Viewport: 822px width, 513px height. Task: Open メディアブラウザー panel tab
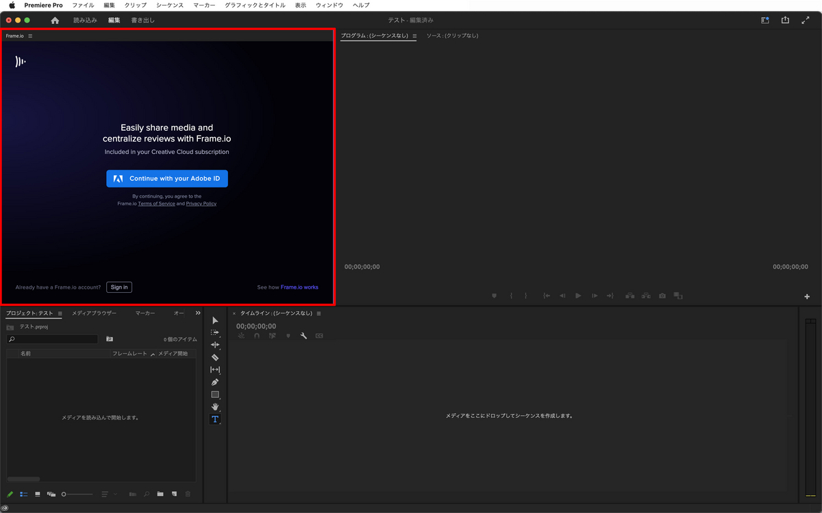point(95,313)
